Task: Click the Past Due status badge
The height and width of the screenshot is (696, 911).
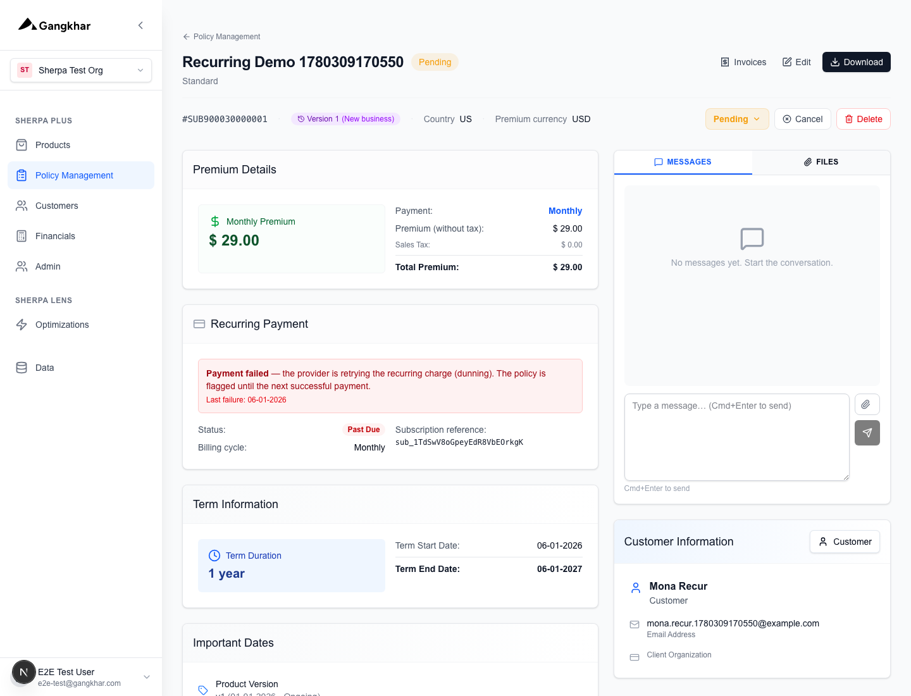Action: click(x=364, y=430)
